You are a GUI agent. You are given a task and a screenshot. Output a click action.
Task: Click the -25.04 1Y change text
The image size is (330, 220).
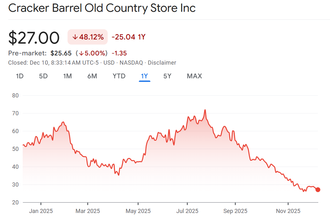click(x=128, y=37)
